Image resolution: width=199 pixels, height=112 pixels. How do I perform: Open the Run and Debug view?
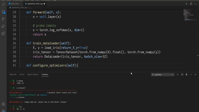[x=3, y=26]
